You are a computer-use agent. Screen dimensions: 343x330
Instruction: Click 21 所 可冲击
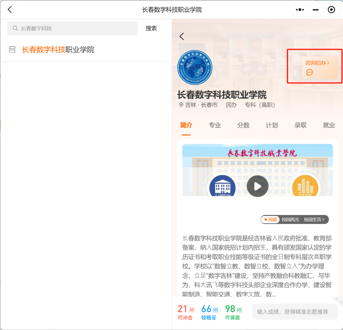click(x=186, y=312)
